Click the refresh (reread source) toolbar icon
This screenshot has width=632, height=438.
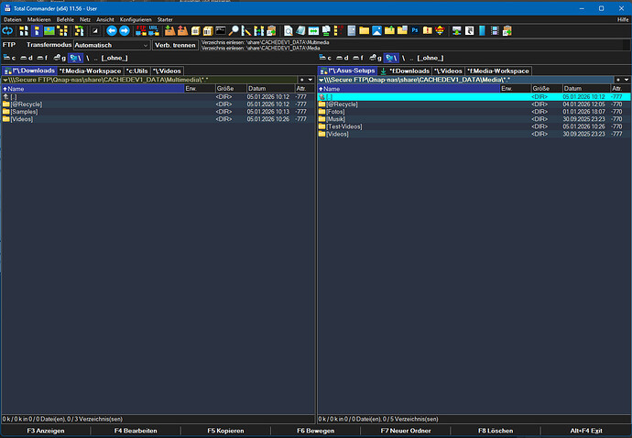[x=9, y=30]
